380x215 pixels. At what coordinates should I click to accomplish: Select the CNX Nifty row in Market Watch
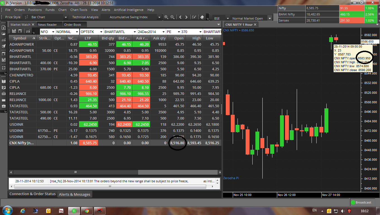pyautogui.click(x=115, y=143)
